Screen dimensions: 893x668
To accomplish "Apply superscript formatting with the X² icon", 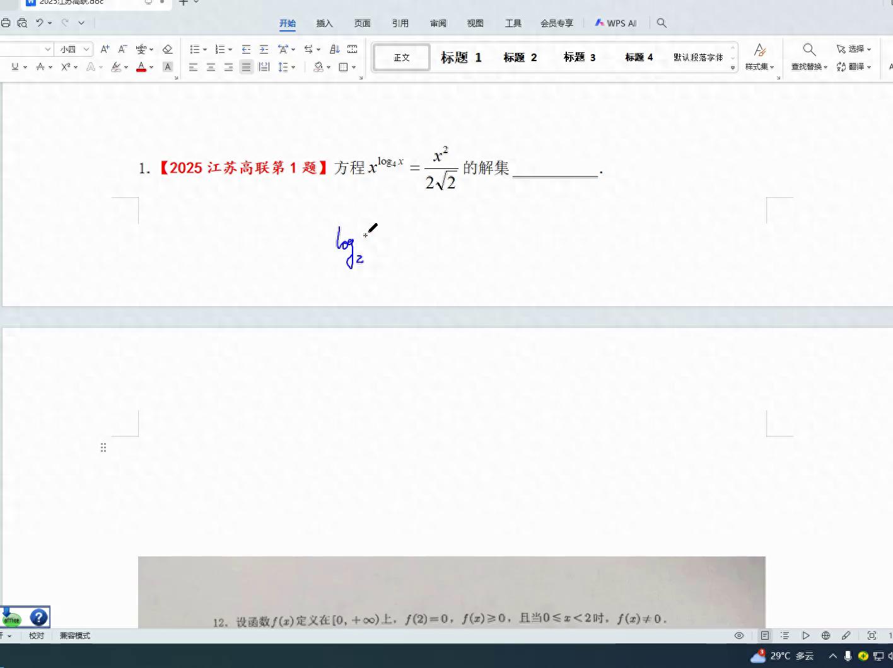I will click(65, 66).
